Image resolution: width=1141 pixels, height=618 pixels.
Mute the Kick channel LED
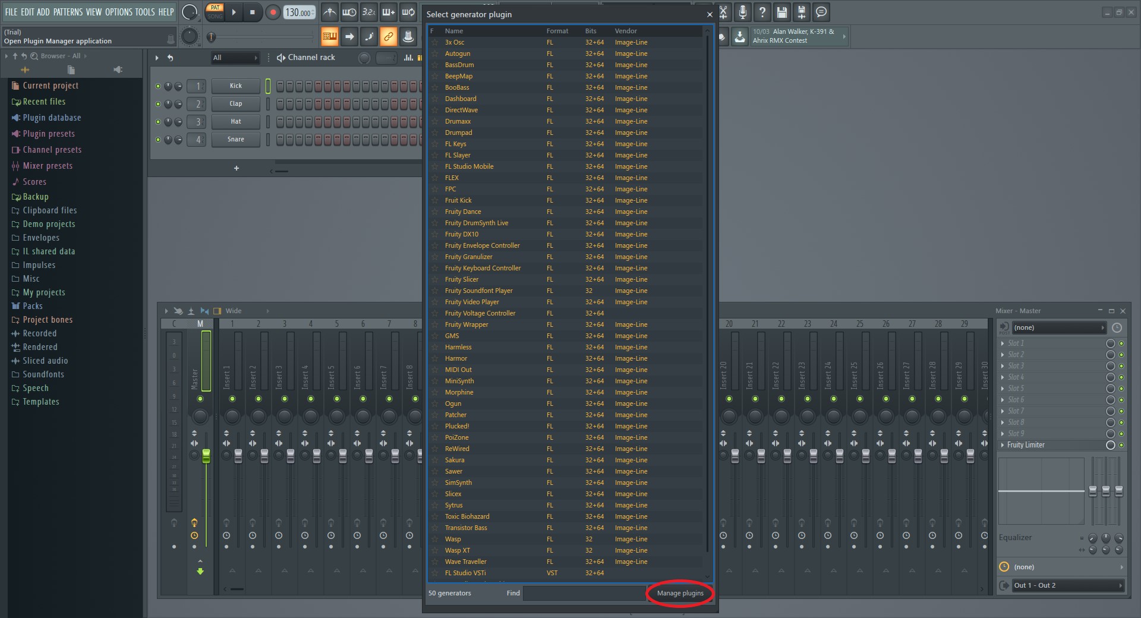click(158, 86)
